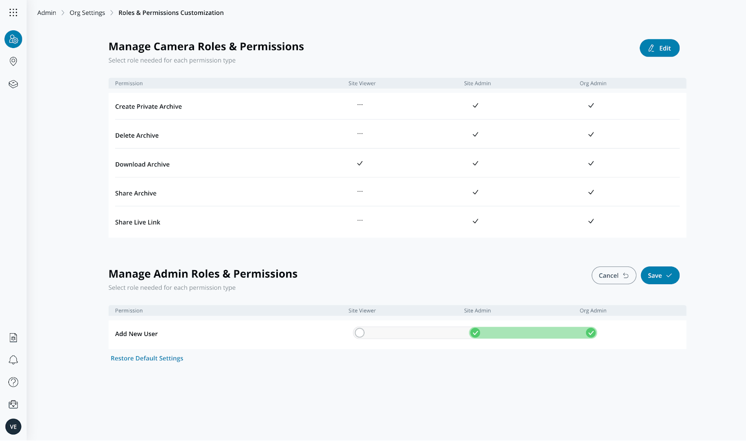This screenshot has width=746, height=441.
Task: Click the briefcase icon above the avatar
Action: [x=13, y=404]
